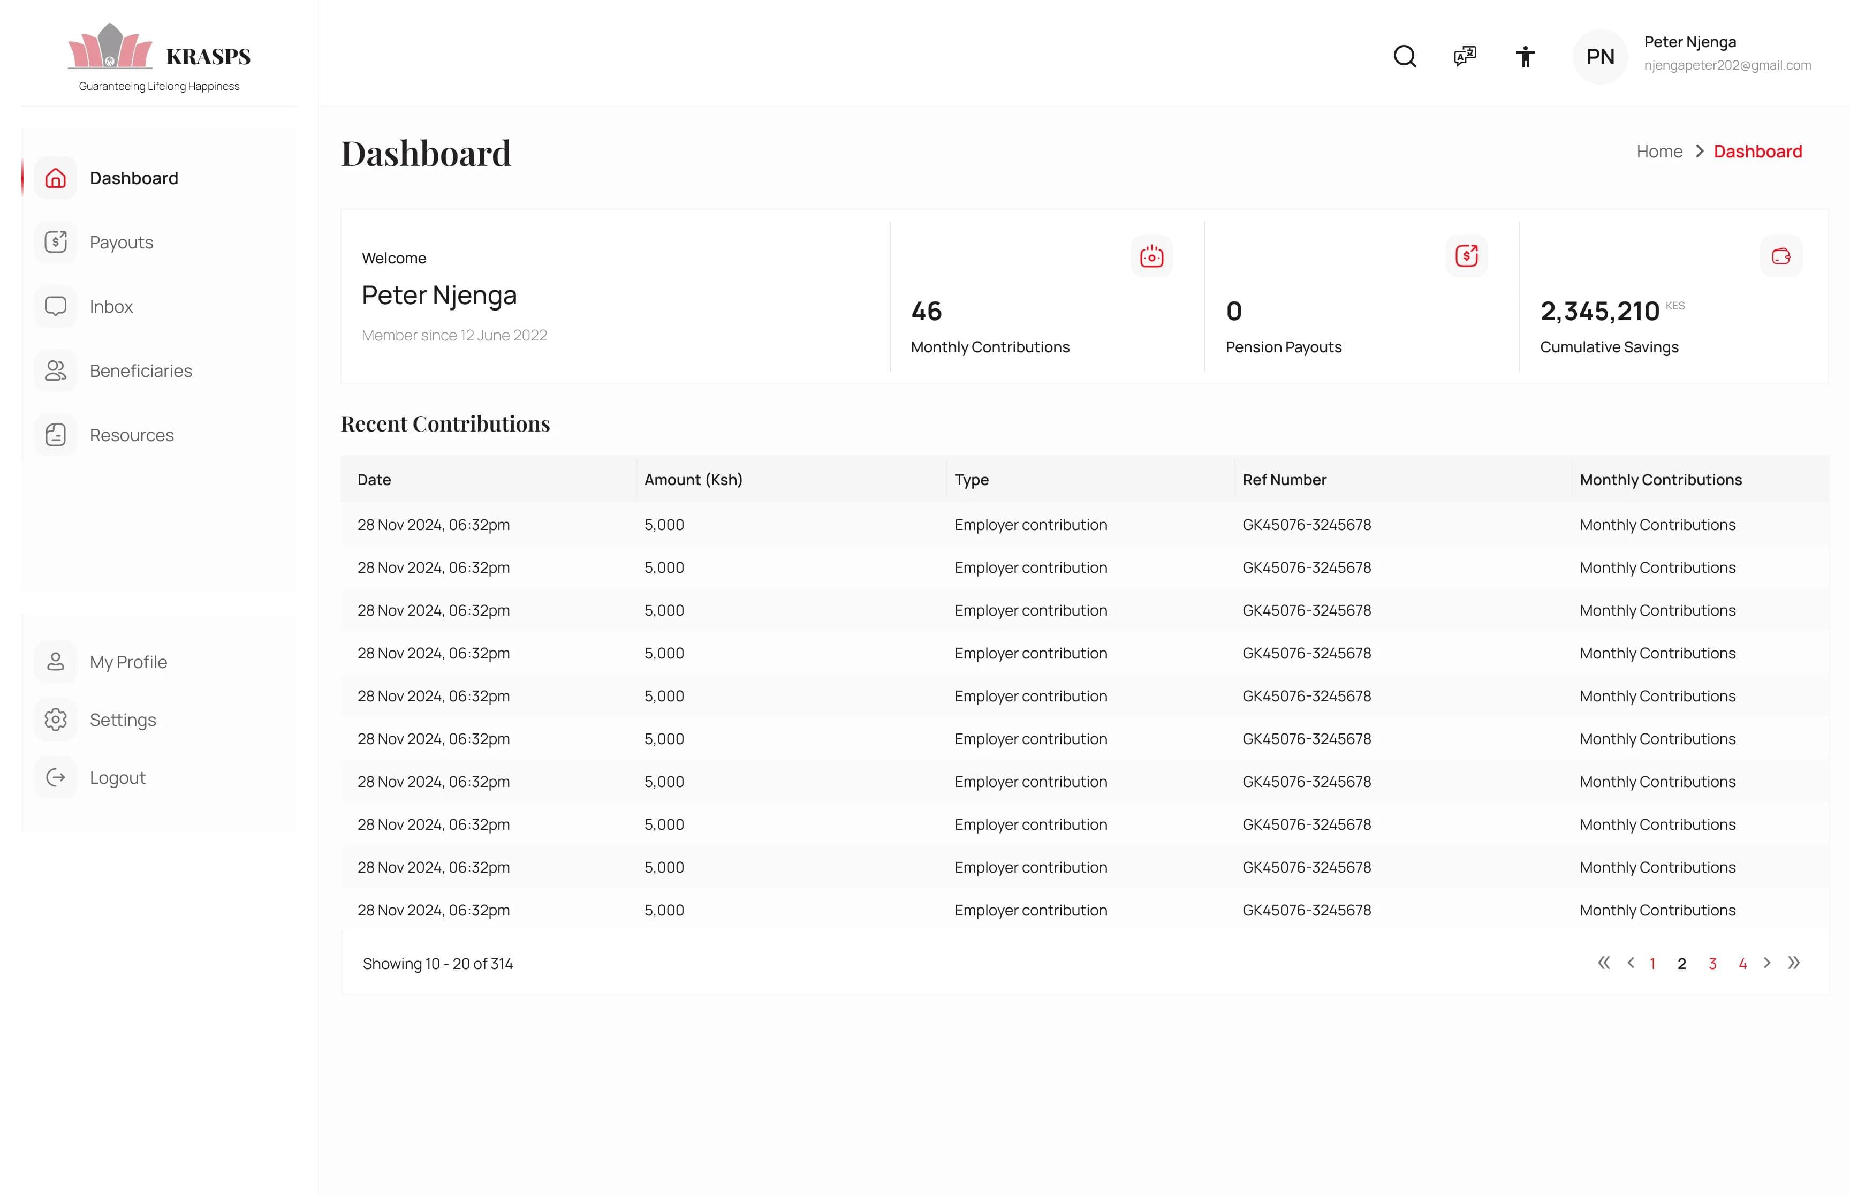Click the jump-to-last-page double arrow

(x=1794, y=963)
